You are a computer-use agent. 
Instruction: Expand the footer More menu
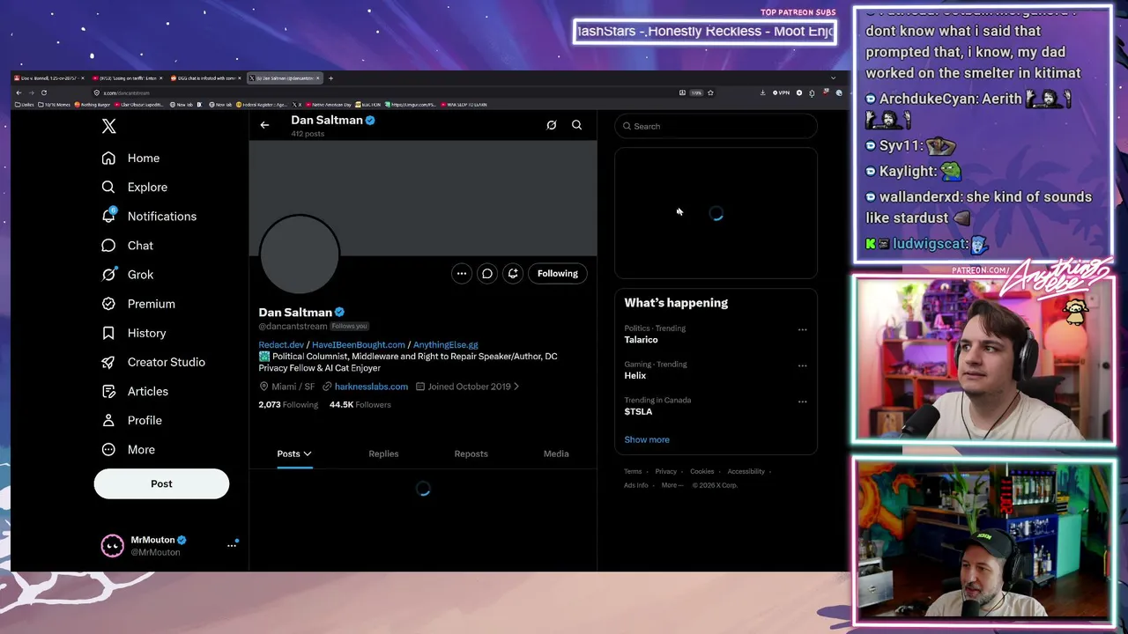pos(671,485)
